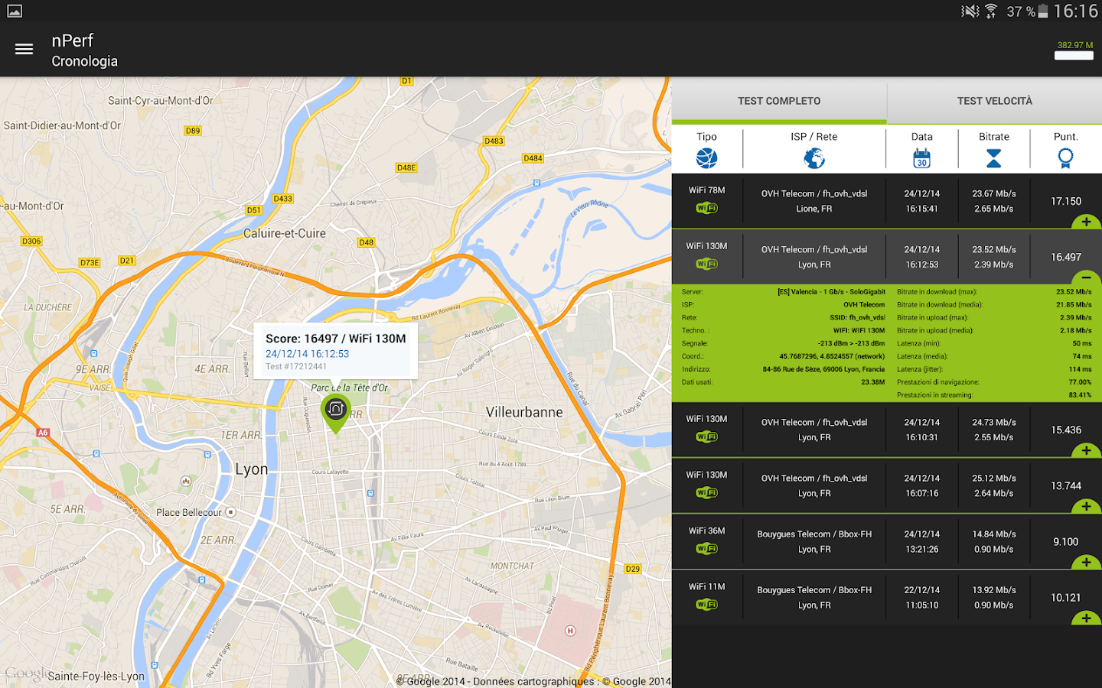The height and width of the screenshot is (688, 1102).
Task: Select the TEST COMPLETO tab
Action: (x=778, y=100)
